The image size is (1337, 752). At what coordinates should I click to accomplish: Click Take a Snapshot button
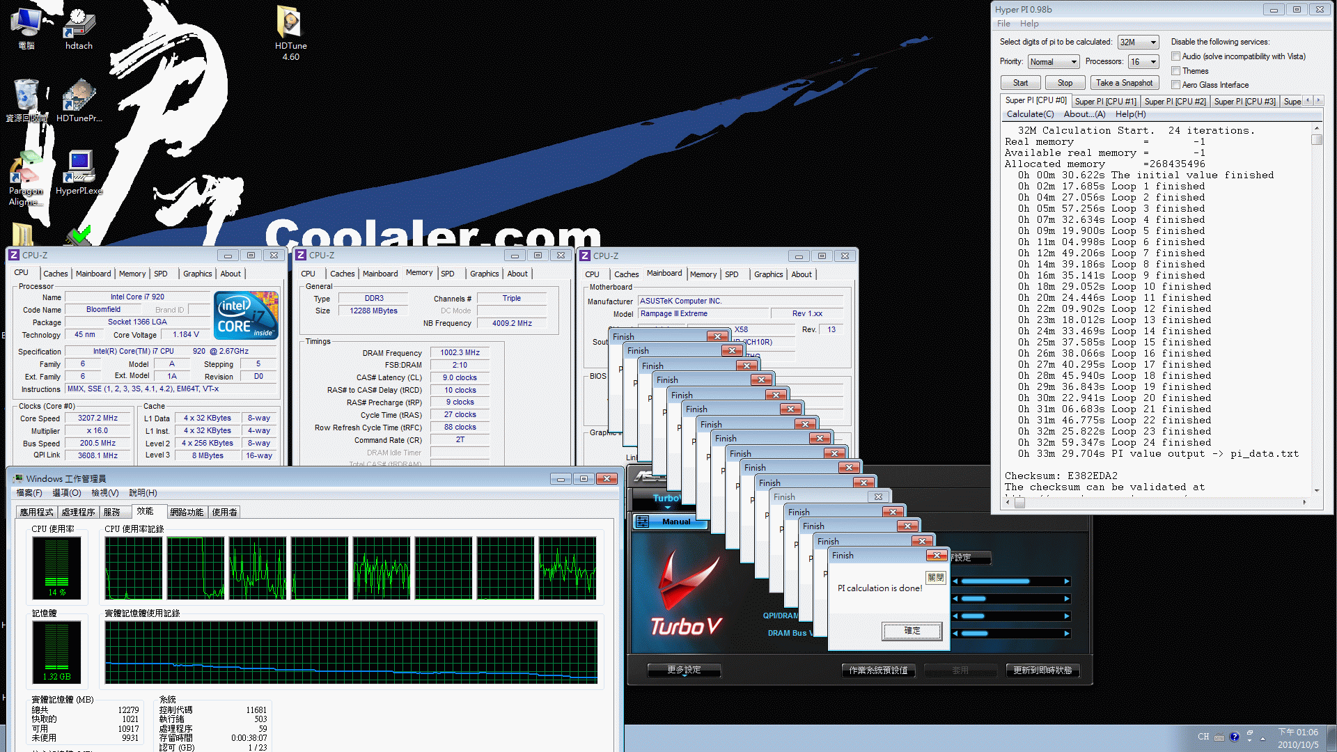pyautogui.click(x=1124, y=83)
